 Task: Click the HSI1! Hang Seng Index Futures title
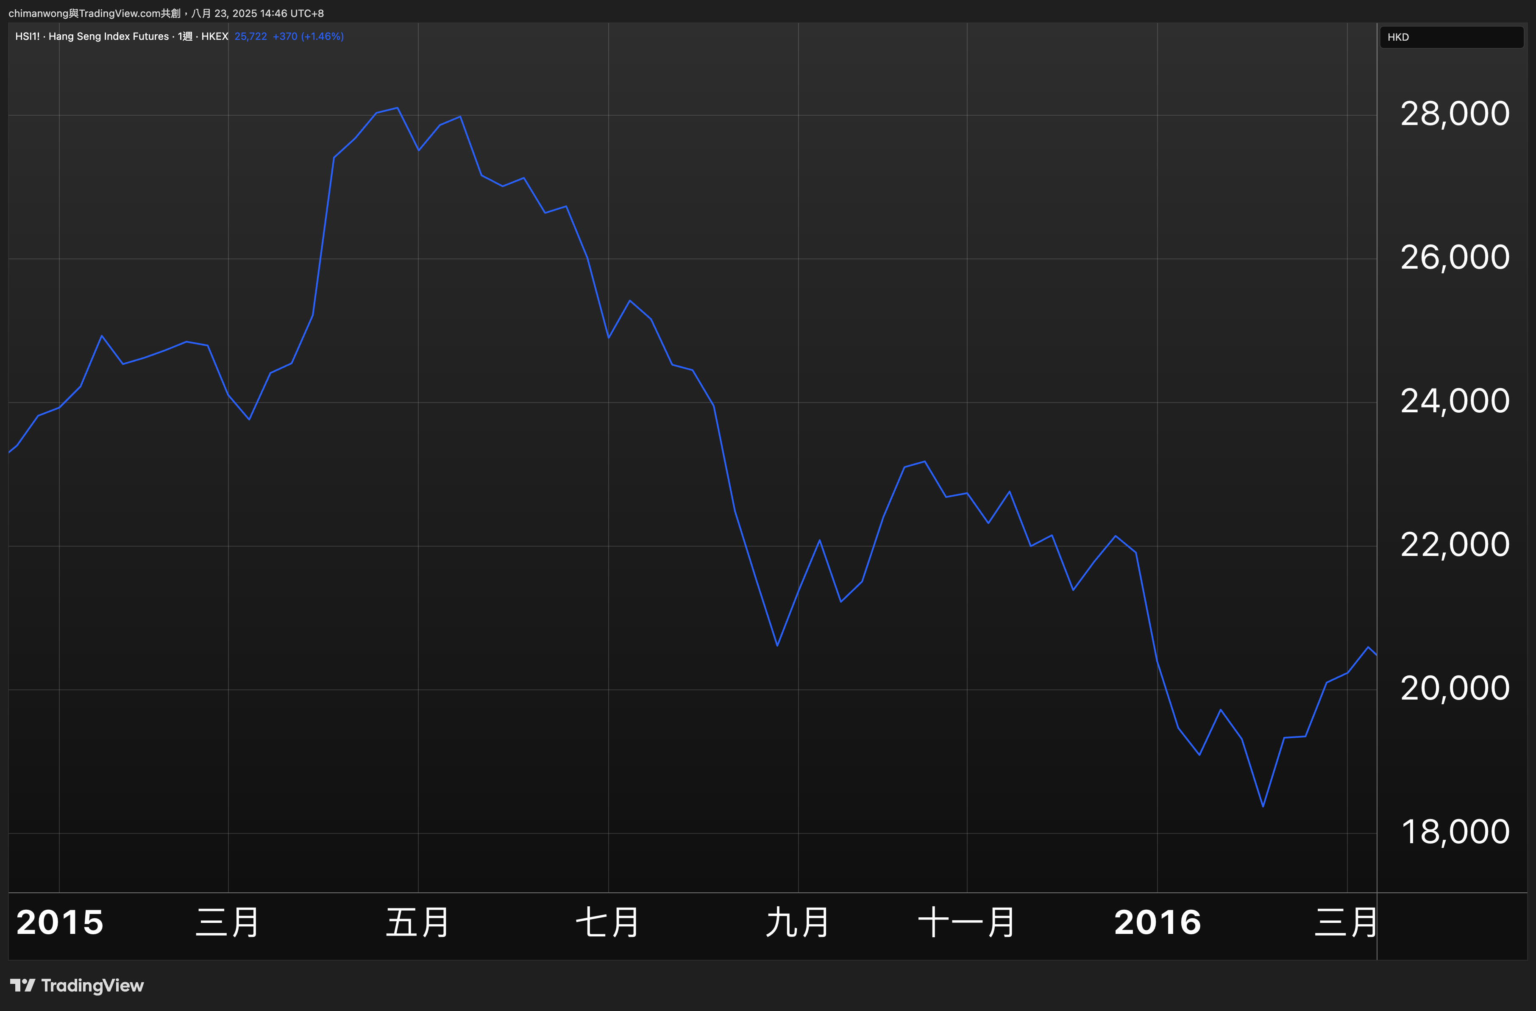coord(121,36)
